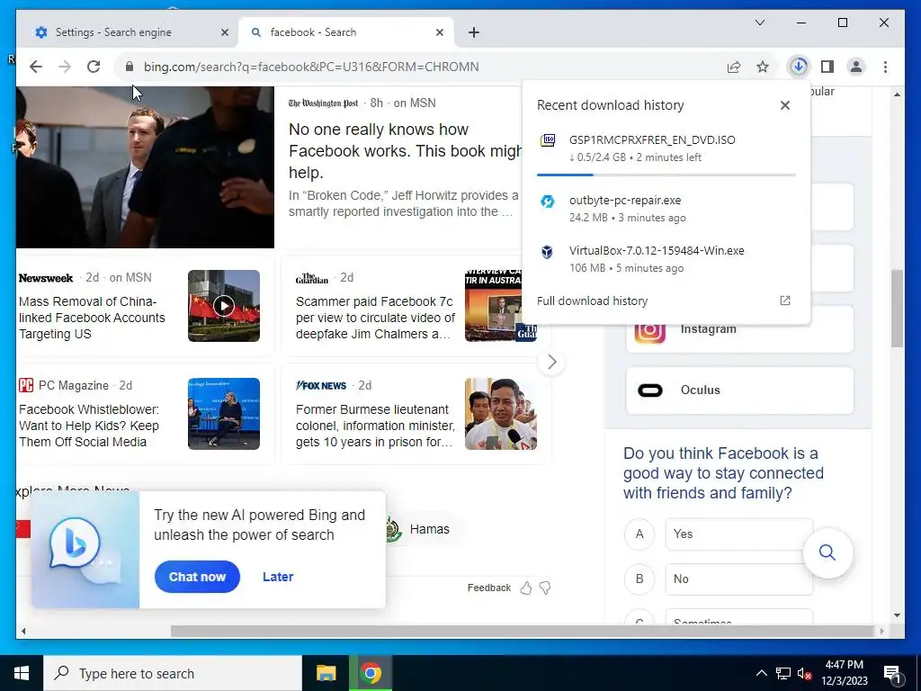
Task: Click the outbyte-pc-repair icon
Action: (548, 201)
